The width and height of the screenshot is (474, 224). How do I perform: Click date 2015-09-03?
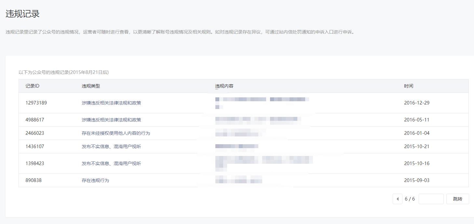point(417,180)
